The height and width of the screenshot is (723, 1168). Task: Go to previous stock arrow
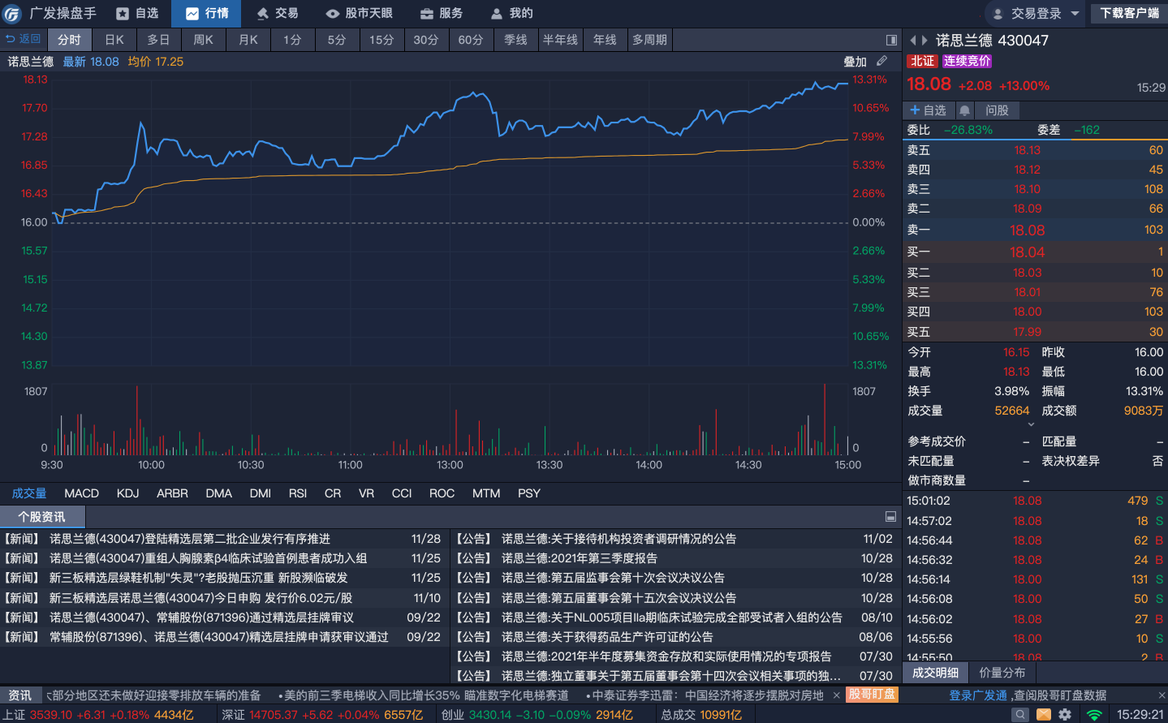(913, 40)
